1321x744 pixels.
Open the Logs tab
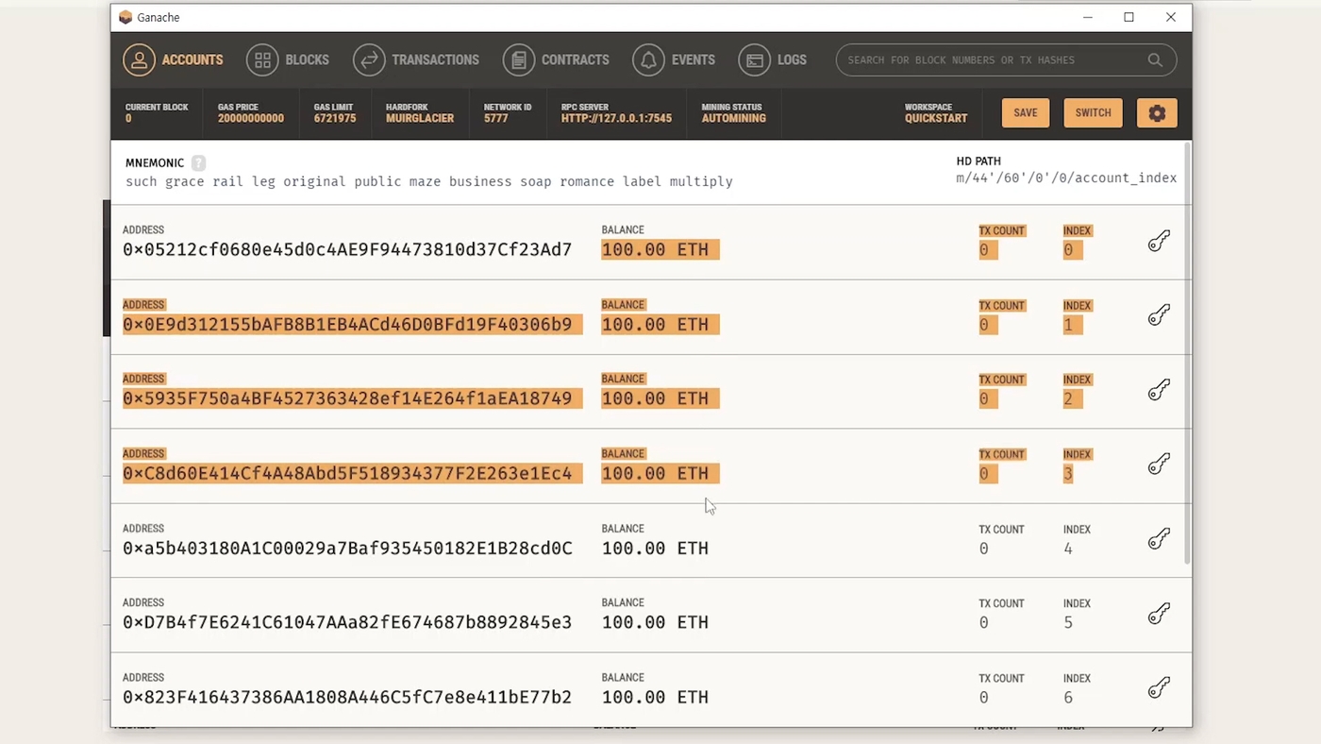[773, 59]
